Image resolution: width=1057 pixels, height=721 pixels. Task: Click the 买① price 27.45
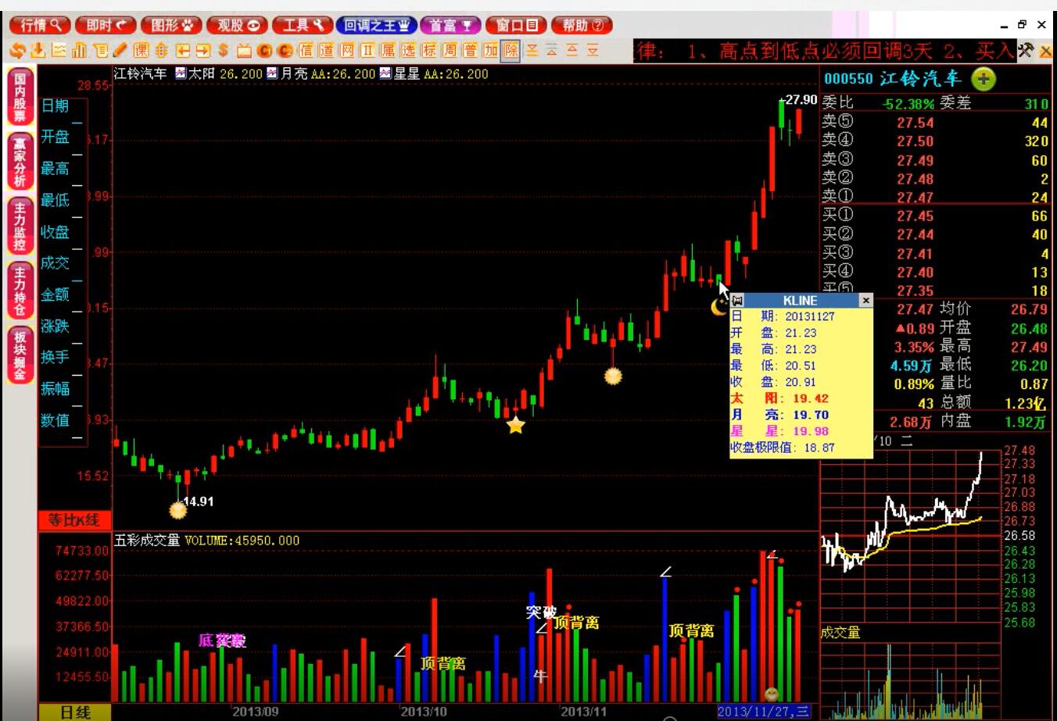(915, 216)
